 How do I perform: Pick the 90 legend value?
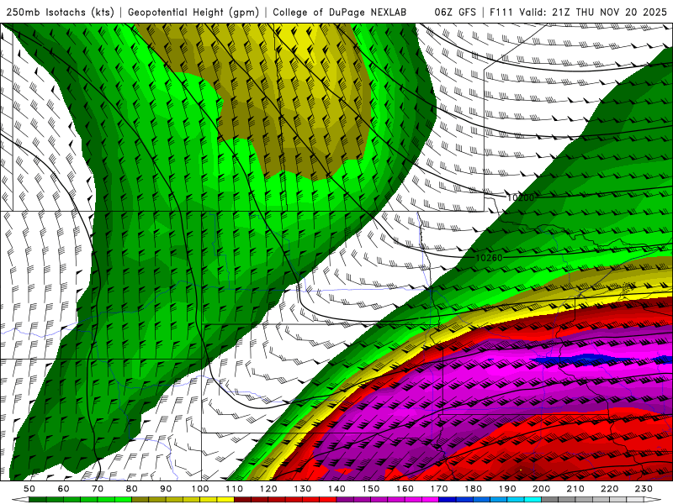click(166, 489)
